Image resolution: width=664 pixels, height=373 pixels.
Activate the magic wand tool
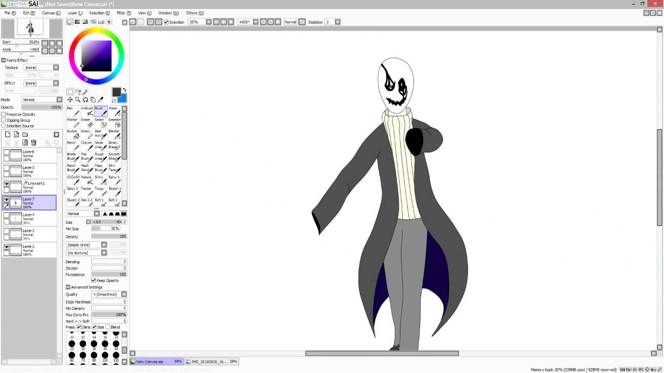click(x=86, y=92)
